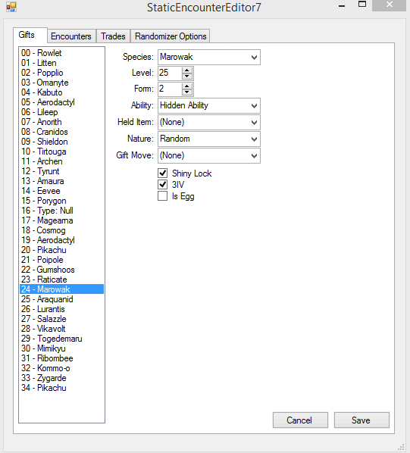Viewport: 410px width, 453px height.
Task: Expand the Ability dropdown
Action: tap(209, 106)
